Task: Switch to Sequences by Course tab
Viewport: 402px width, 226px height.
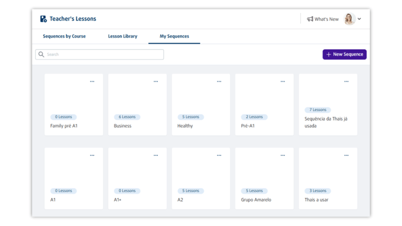Action: click(64, 36)
